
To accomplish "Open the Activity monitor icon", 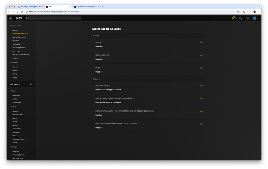I will coord(234,18).
